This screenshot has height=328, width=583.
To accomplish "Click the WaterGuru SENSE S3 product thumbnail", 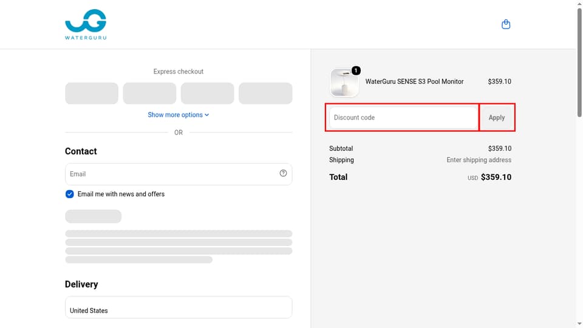I will [344, 83].
